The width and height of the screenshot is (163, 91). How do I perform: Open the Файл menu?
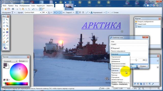click(x=4, y=6)
